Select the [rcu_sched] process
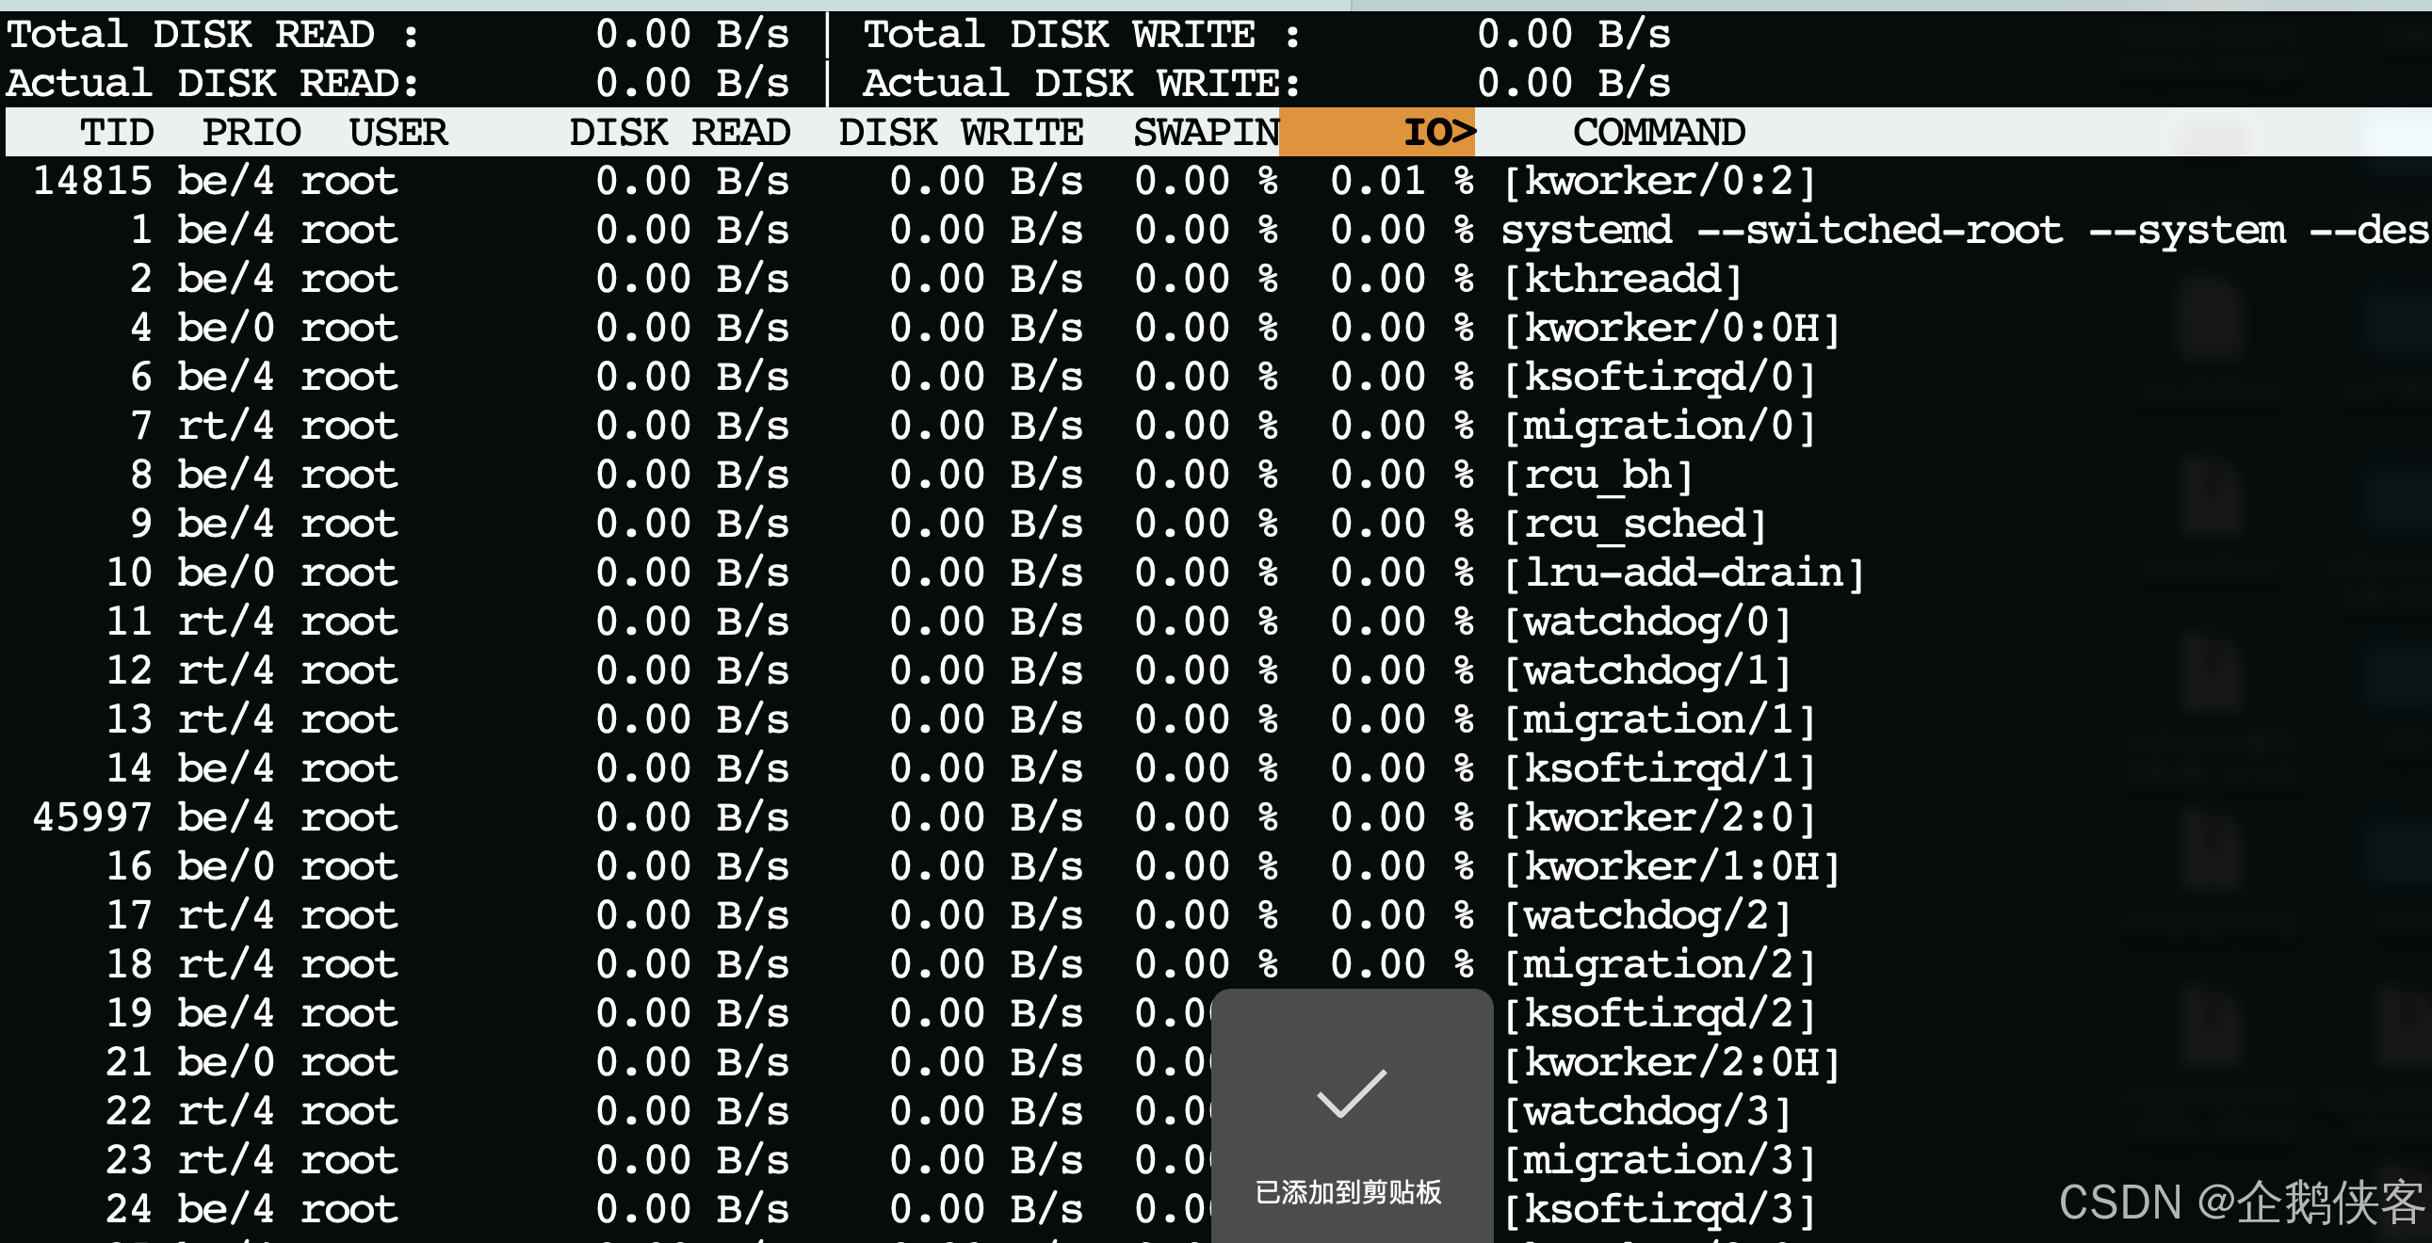The width and height of the screenshot is (2432, 1243). pyautogui.click(x=1634, y=525)
